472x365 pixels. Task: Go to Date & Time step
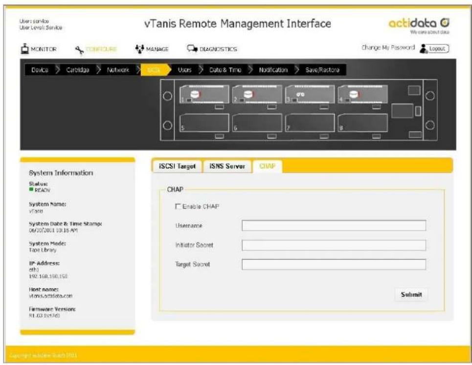pos(225,70)
